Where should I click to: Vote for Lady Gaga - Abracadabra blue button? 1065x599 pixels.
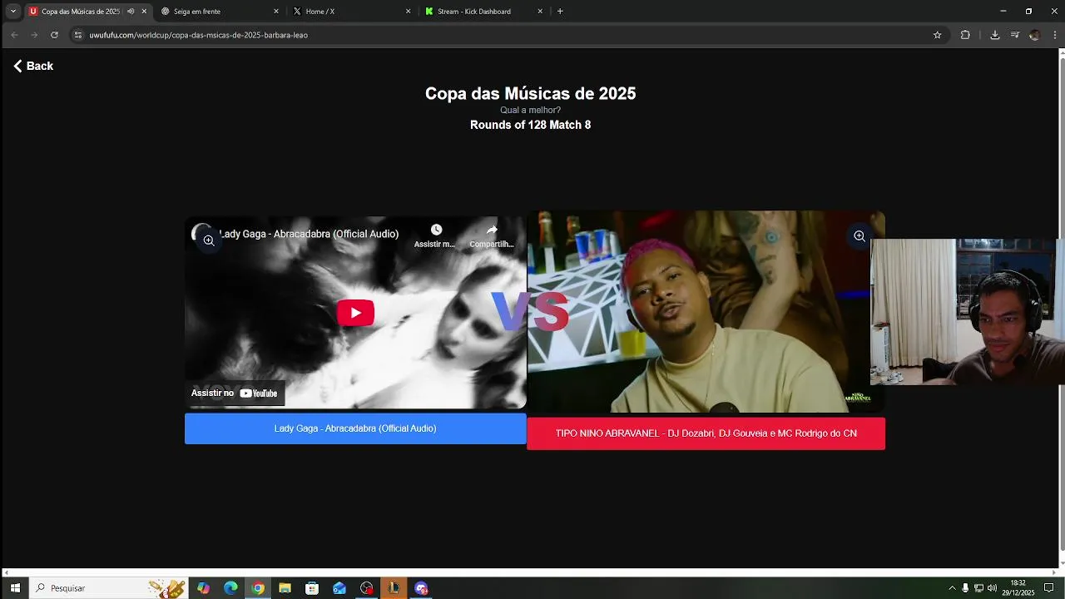click(x=355, y=428)
